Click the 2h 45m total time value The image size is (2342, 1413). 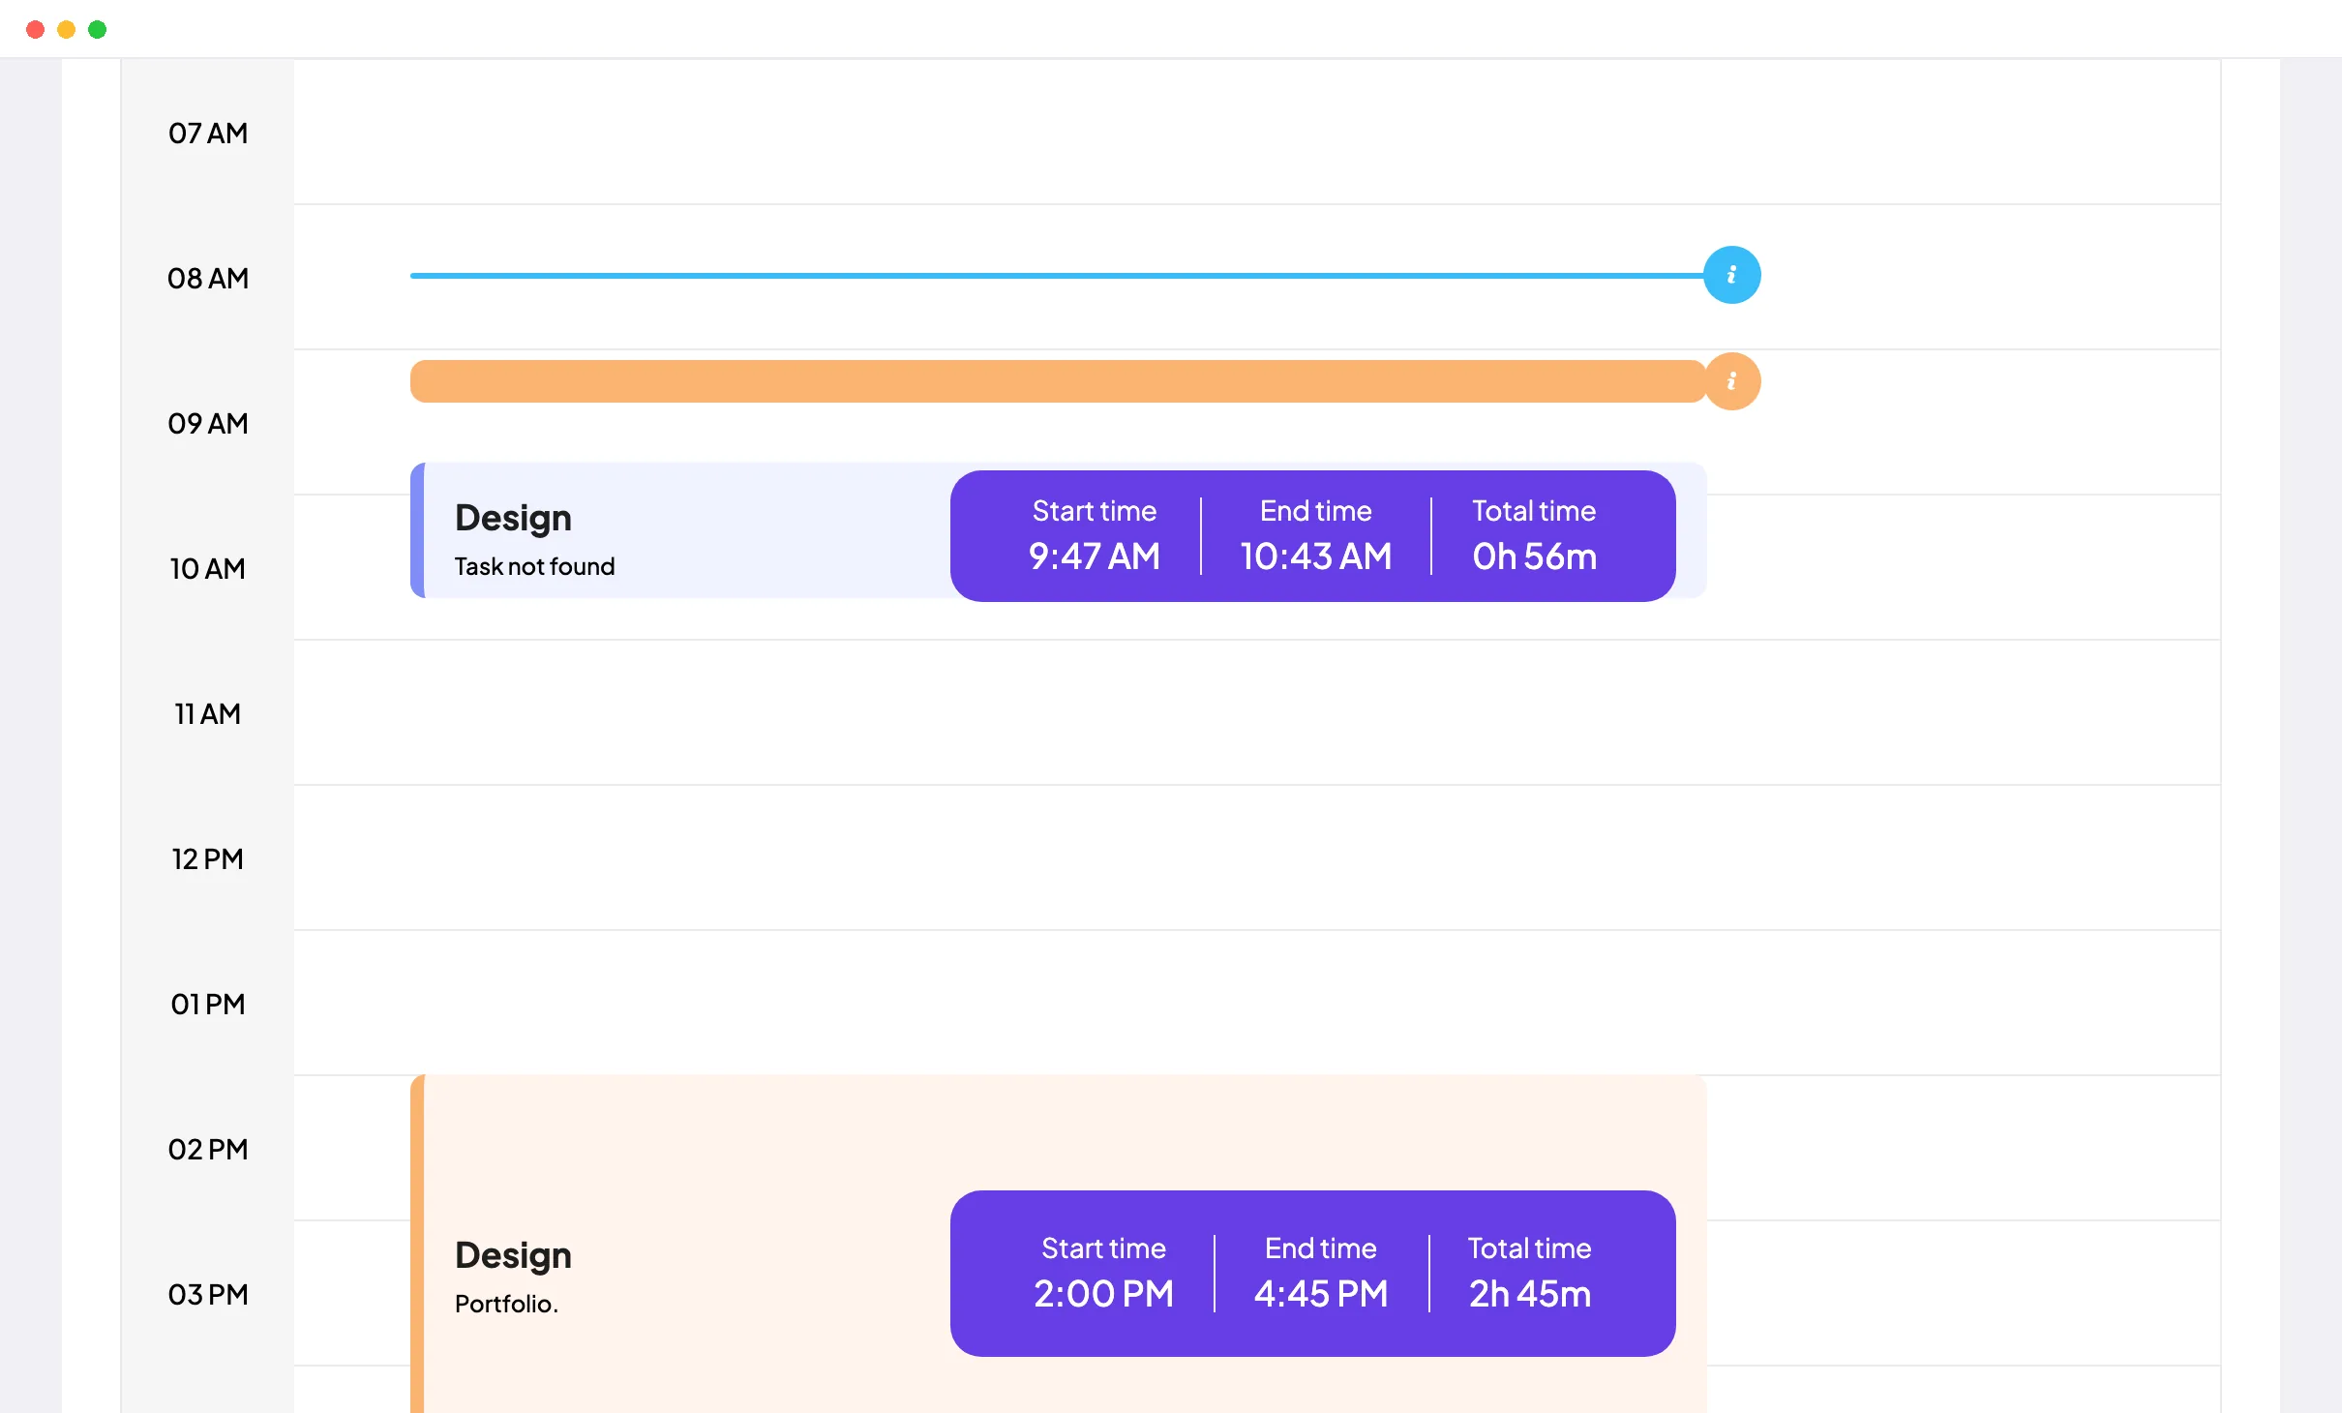point(1530,1294)
